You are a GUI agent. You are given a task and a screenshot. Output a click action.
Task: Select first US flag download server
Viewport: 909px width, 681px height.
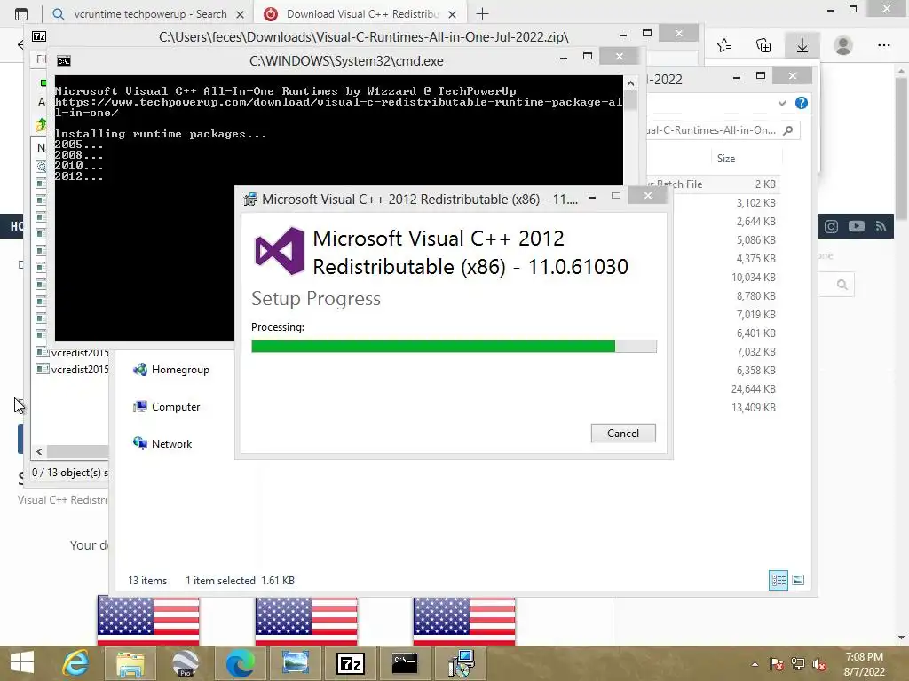point(148,621)
